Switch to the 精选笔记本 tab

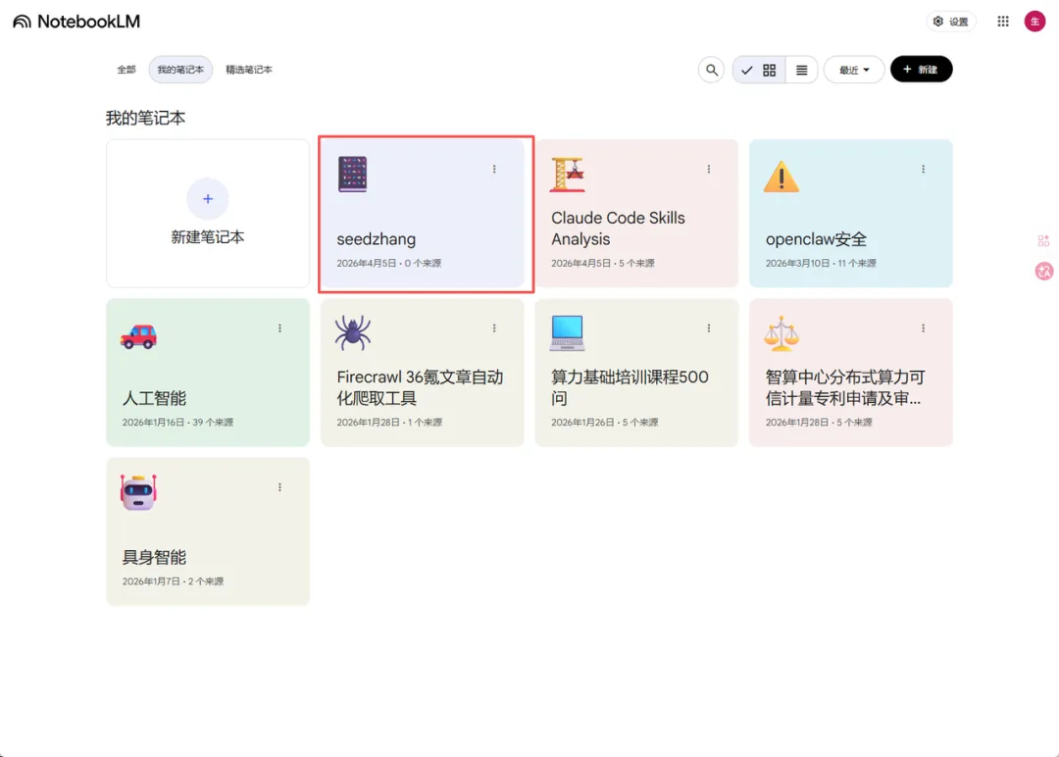click(x=249, y=70)
